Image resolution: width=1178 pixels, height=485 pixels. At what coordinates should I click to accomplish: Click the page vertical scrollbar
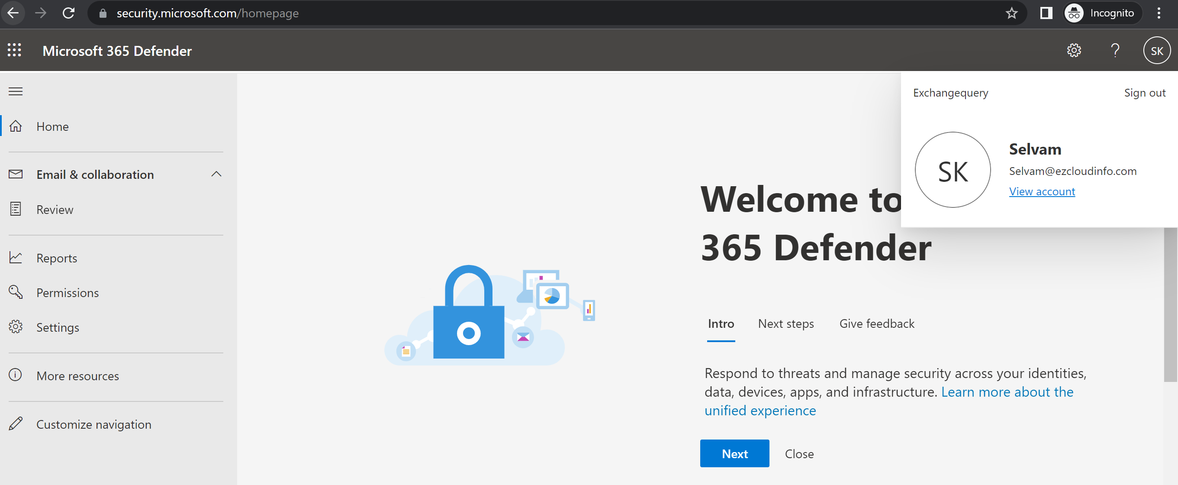click(1170, 304)
